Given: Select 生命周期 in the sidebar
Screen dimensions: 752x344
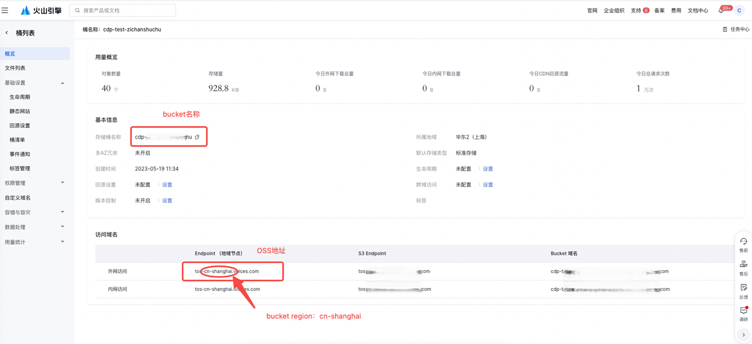Looking at the screenshot, I should (x=20, y=97).
